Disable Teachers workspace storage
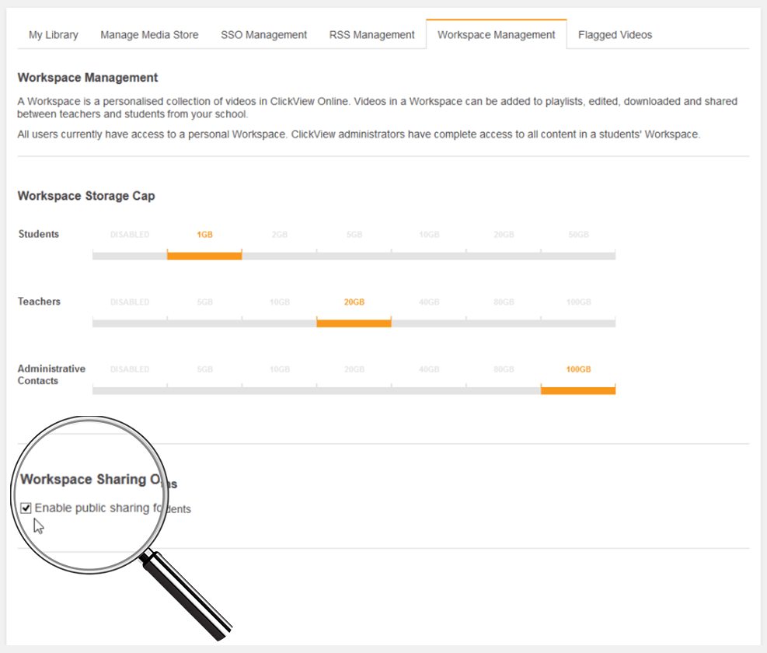 (130, 322)
